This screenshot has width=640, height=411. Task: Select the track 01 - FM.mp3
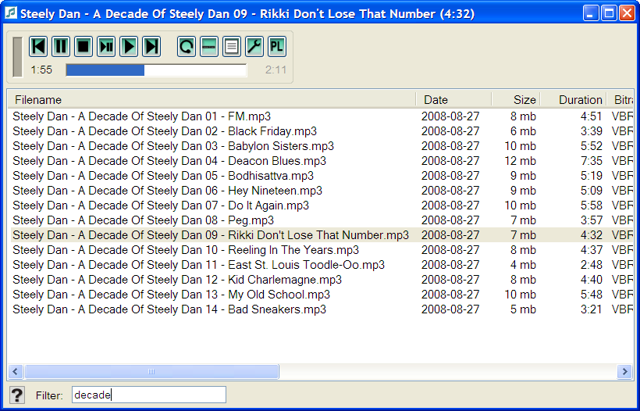point(141,116)
